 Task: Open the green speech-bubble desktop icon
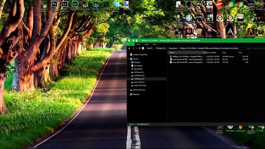click(199, 5)
